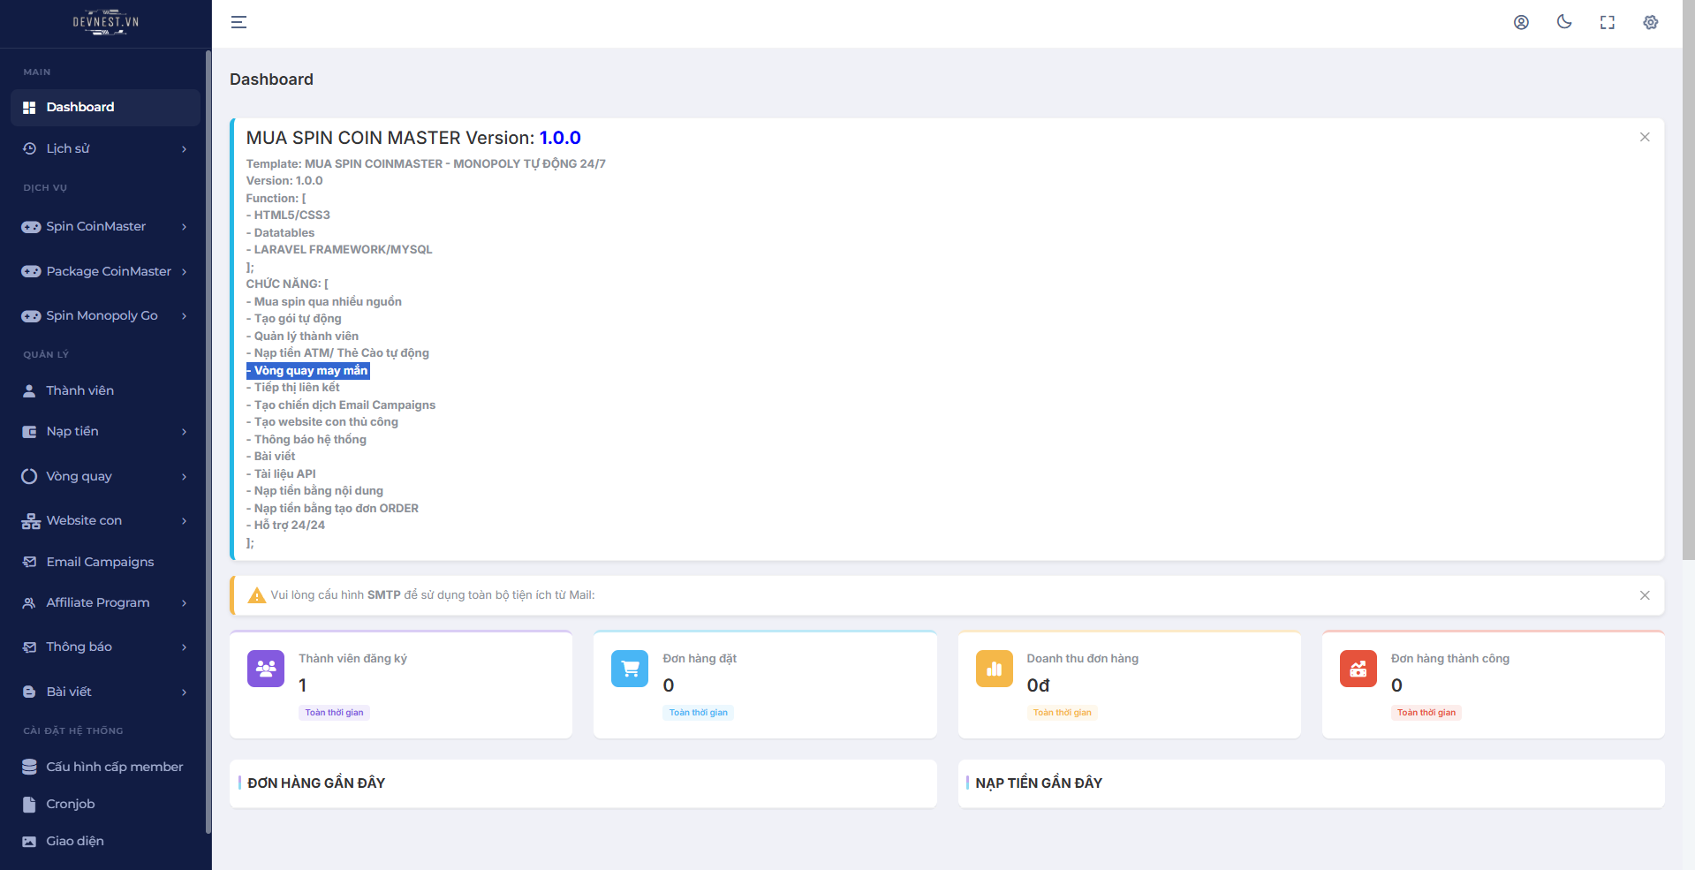This screenshot has width=1695, height=870.
Task: Toggle the sidebar hamburger menu
Action: pos(238,22)
